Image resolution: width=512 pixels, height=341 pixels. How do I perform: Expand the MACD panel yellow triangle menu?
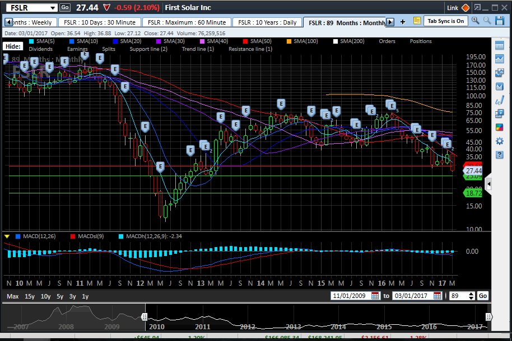tap(7, 236)
